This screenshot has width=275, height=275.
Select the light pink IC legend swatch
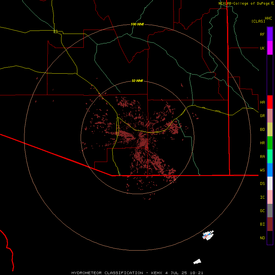point(270,197)
